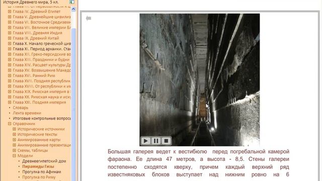The width and height of the screenshot is (322, 181).
Task: Open Итоговые контрольные вопросы
Action: [x=42, y=118]
